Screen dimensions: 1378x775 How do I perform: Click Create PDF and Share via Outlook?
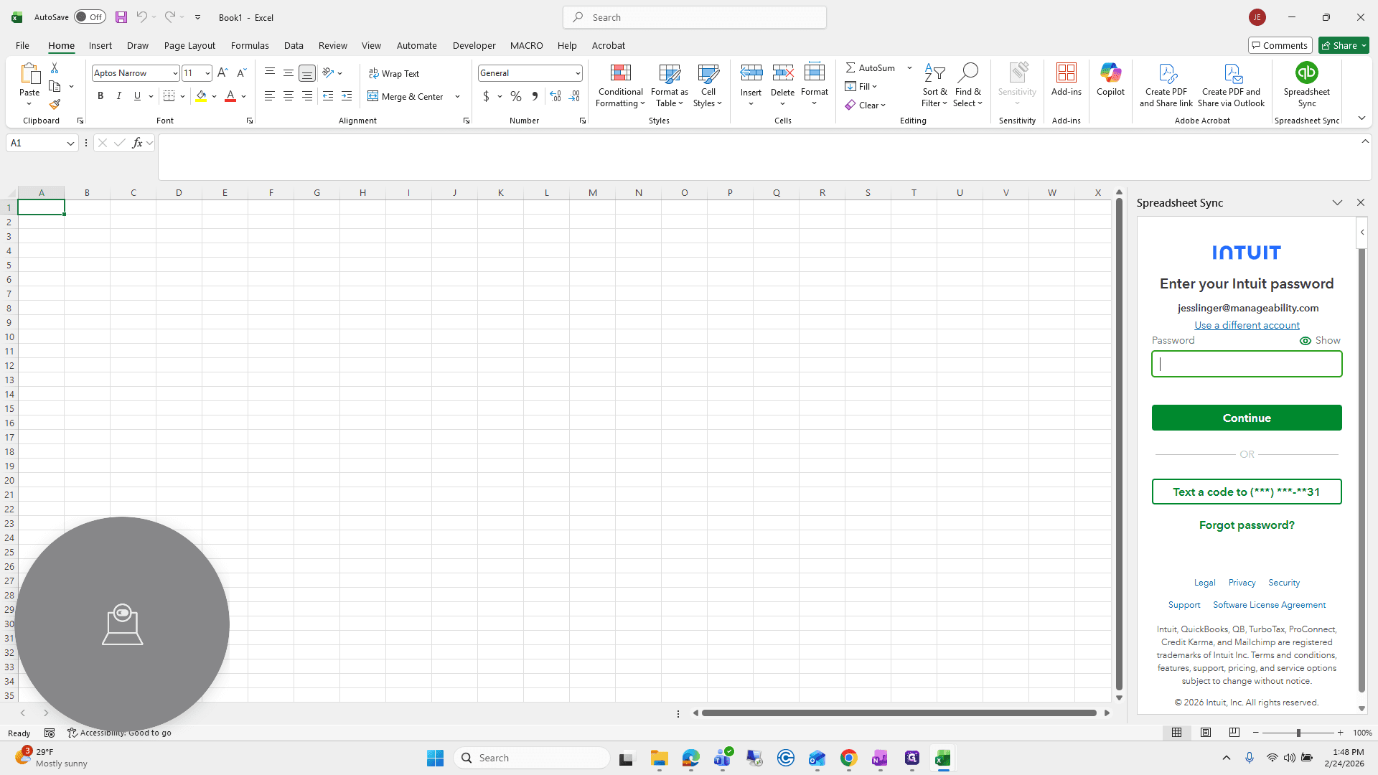coord(1231,85)
